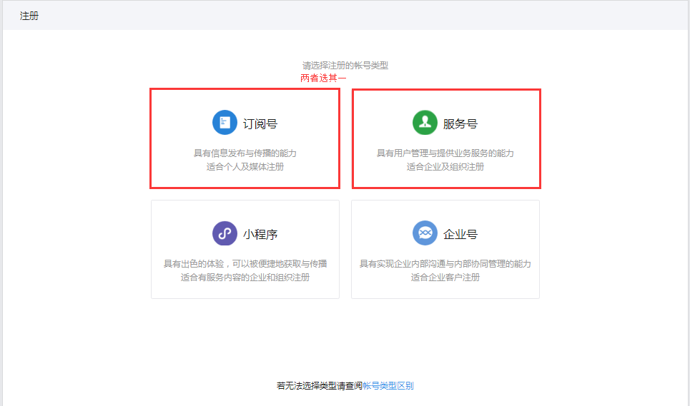Select the 订阅号 account type title
The image size is (690, 406).
260,123
